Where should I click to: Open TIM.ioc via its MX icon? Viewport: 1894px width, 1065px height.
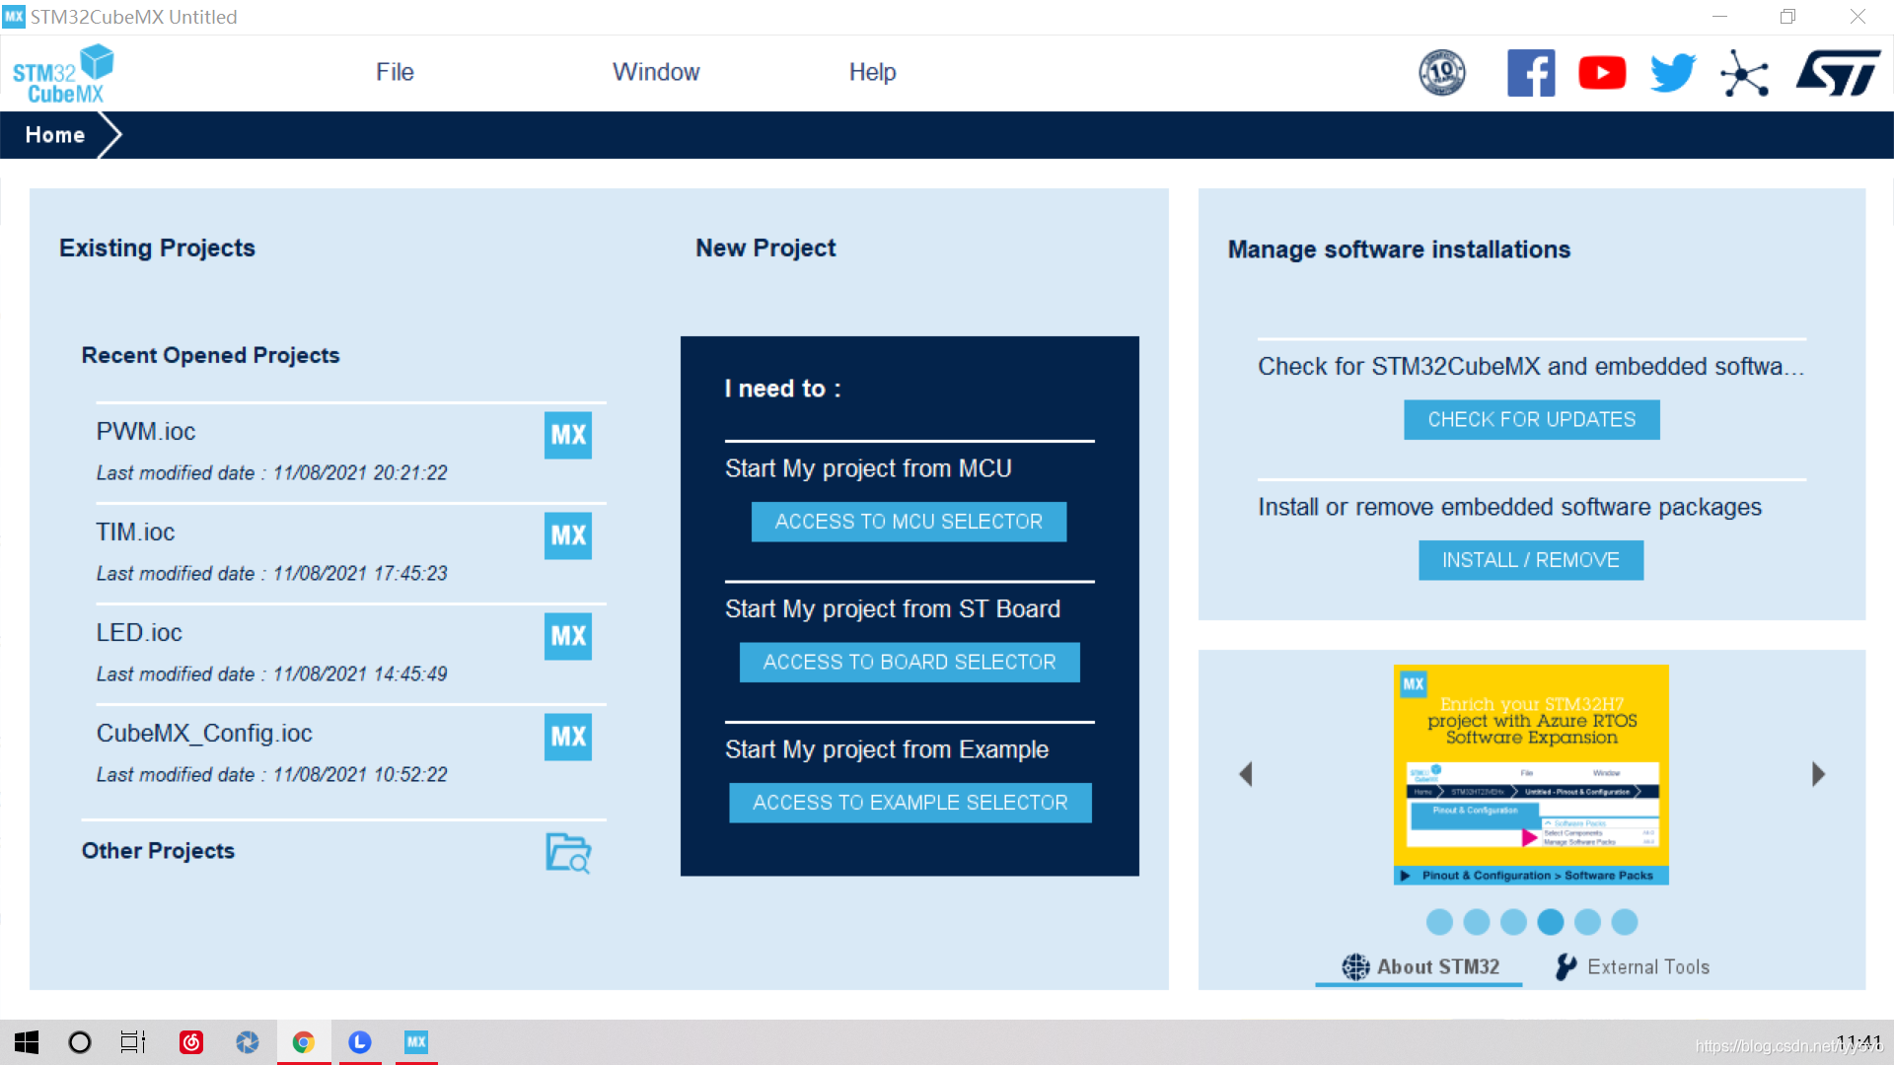[568, 535]
